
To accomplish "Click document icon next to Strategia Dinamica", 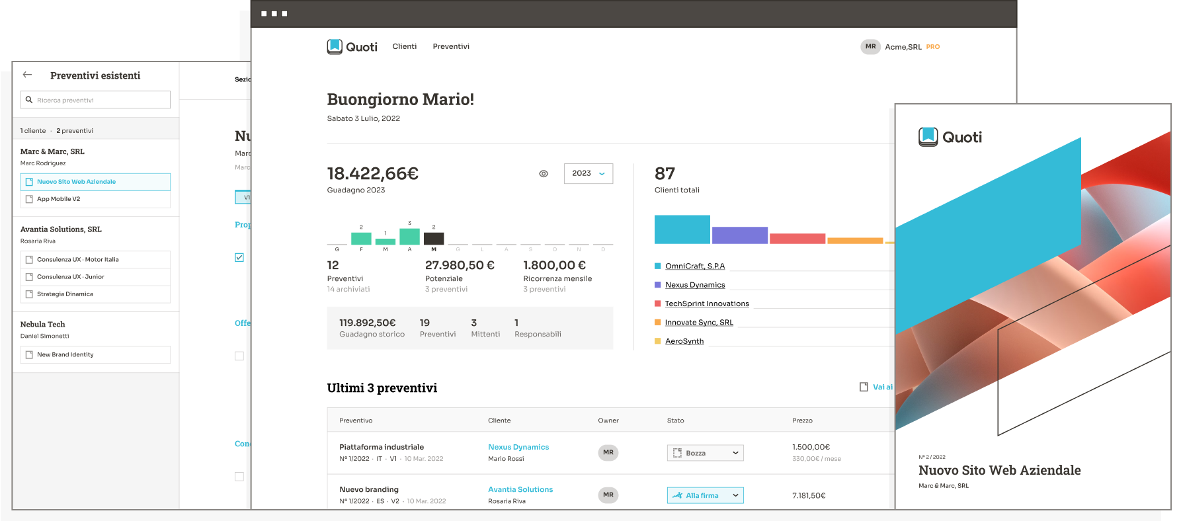I will point(29,294).
